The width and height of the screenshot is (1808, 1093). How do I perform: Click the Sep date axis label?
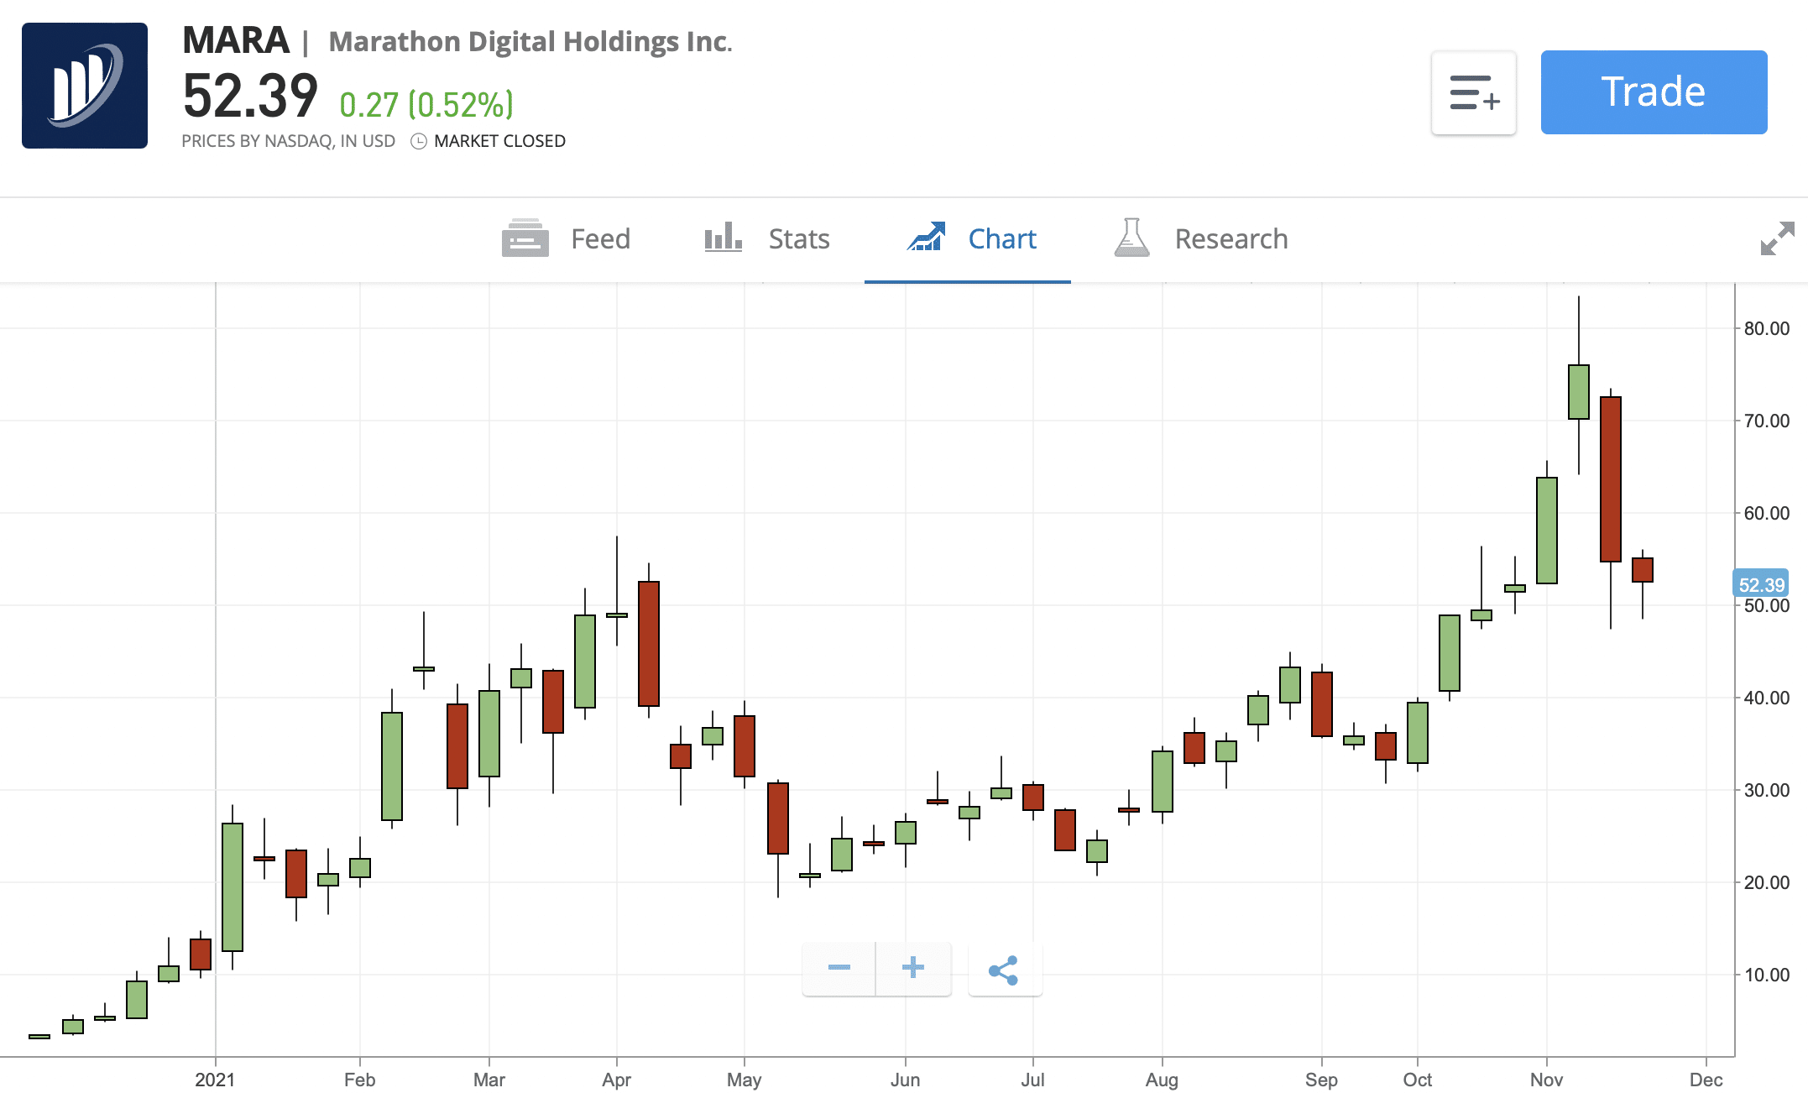tap(1321, 1080)
